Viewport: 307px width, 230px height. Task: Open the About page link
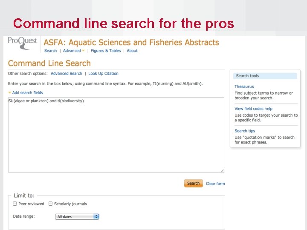(x=132, y=51)
